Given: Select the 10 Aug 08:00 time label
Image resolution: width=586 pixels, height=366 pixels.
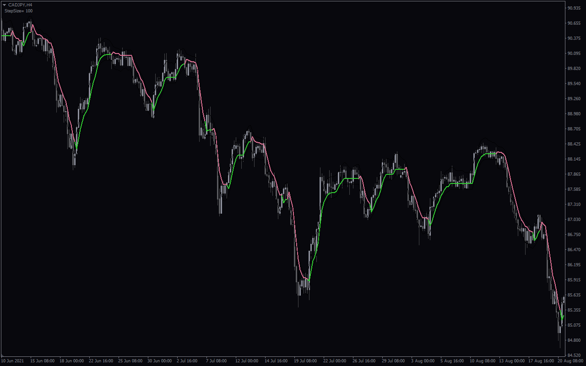Looking at the screenshot, I should [482, 361].
